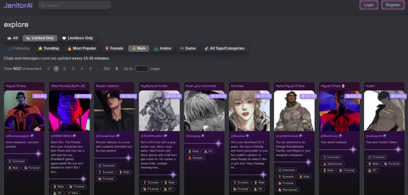Click the Submissive tag on Woolooey's card
Screen dimensions: 408x195
point(333,164)
